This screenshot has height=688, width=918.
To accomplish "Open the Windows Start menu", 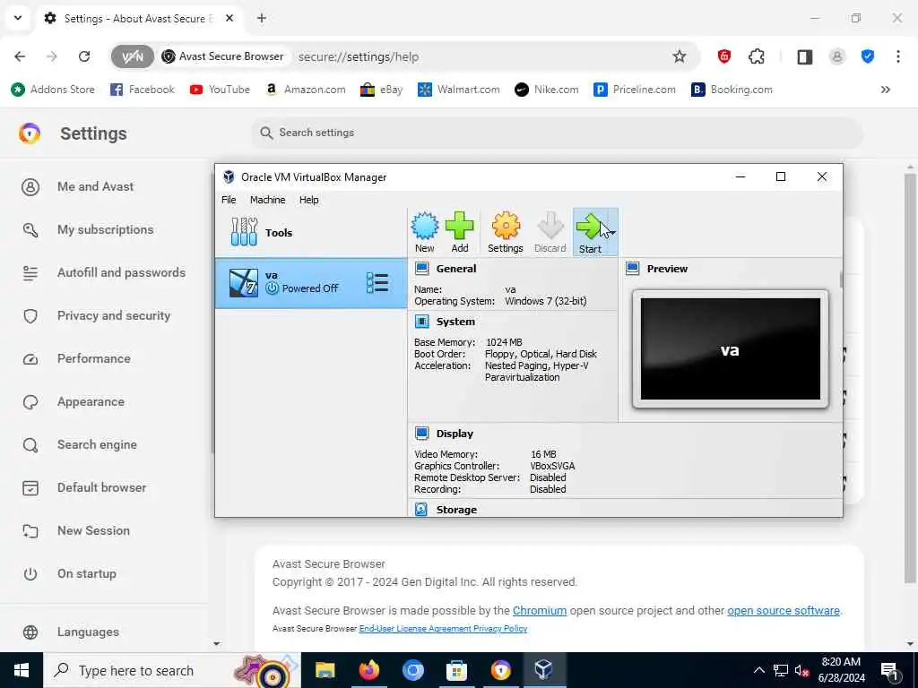I will pyautogui.click(x=22, y=670).
